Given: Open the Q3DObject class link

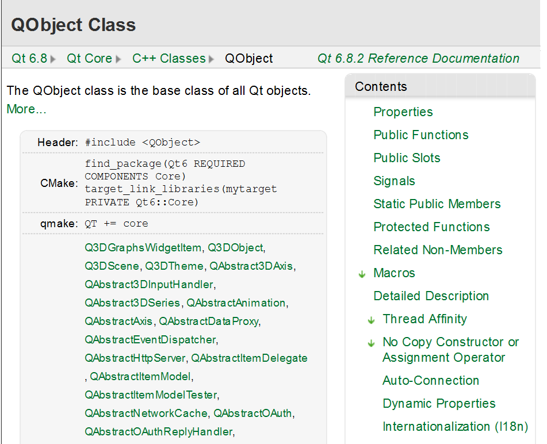Looking at the screenshot, I should click(235, 248).
